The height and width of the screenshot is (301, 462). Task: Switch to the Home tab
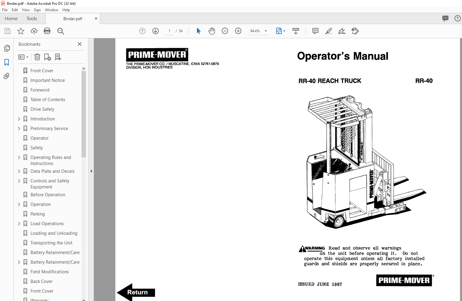coord(11,19)
